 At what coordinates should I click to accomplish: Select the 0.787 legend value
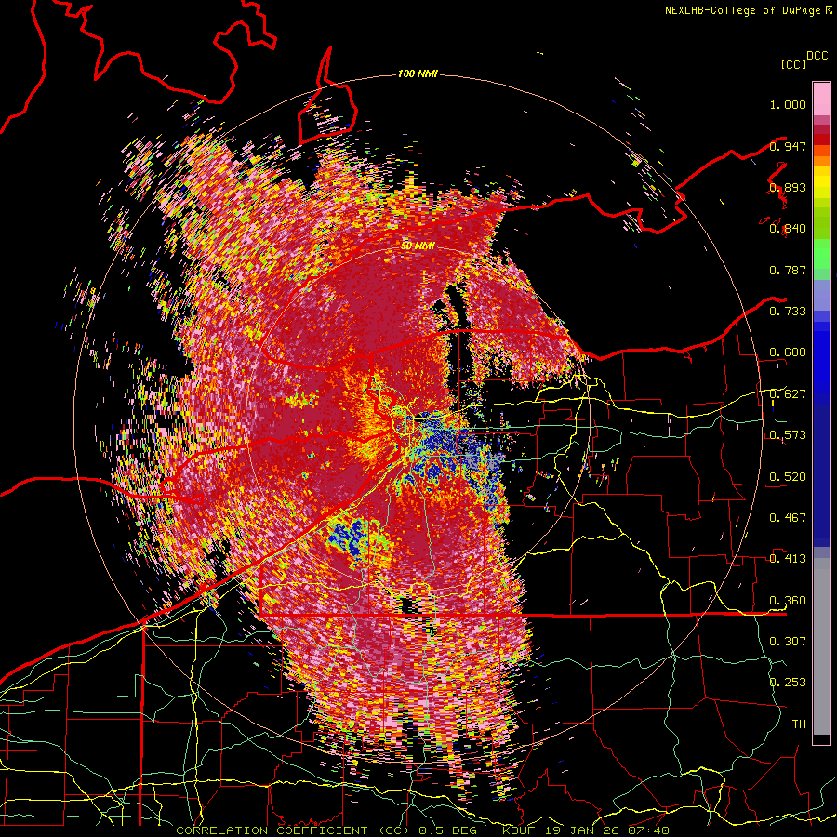point(788,270)
